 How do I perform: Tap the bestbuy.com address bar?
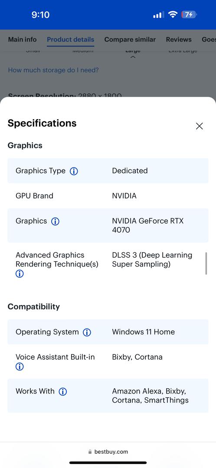pyautogui.click(x=108, y=452)
